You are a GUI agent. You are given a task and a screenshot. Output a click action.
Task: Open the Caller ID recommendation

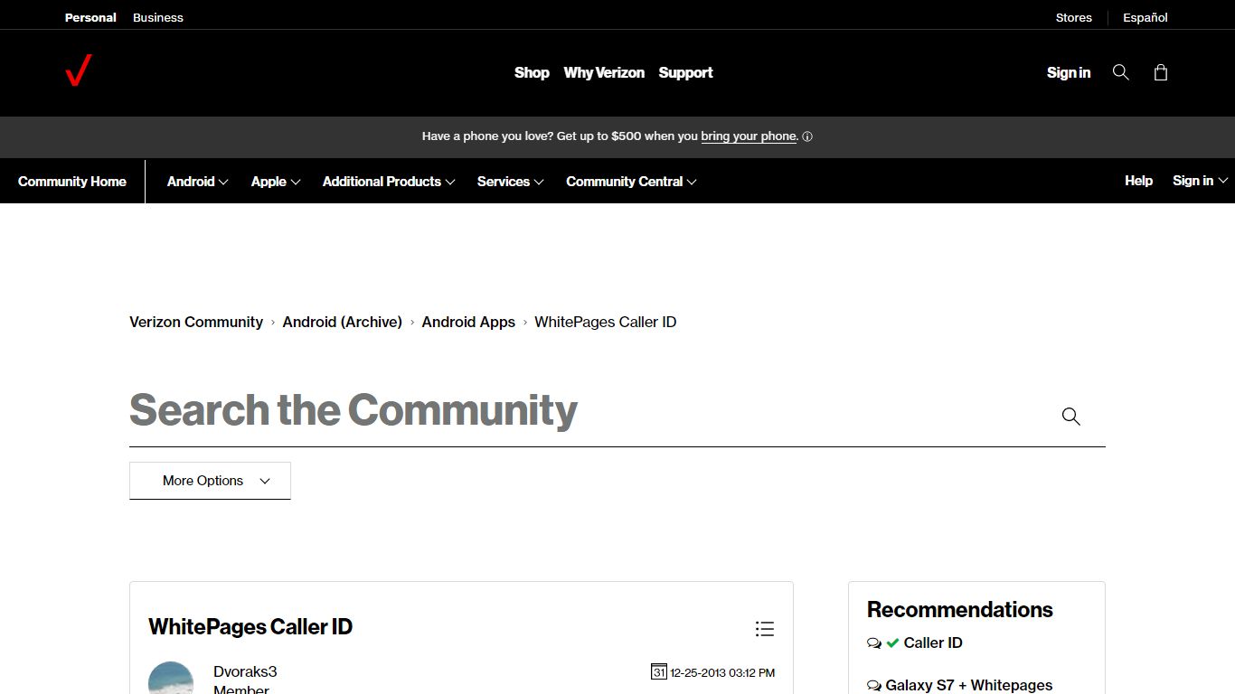click(933, 642)
